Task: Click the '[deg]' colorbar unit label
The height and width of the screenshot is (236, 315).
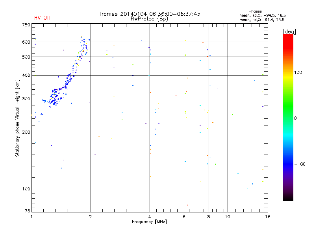Action: point(289,31)
